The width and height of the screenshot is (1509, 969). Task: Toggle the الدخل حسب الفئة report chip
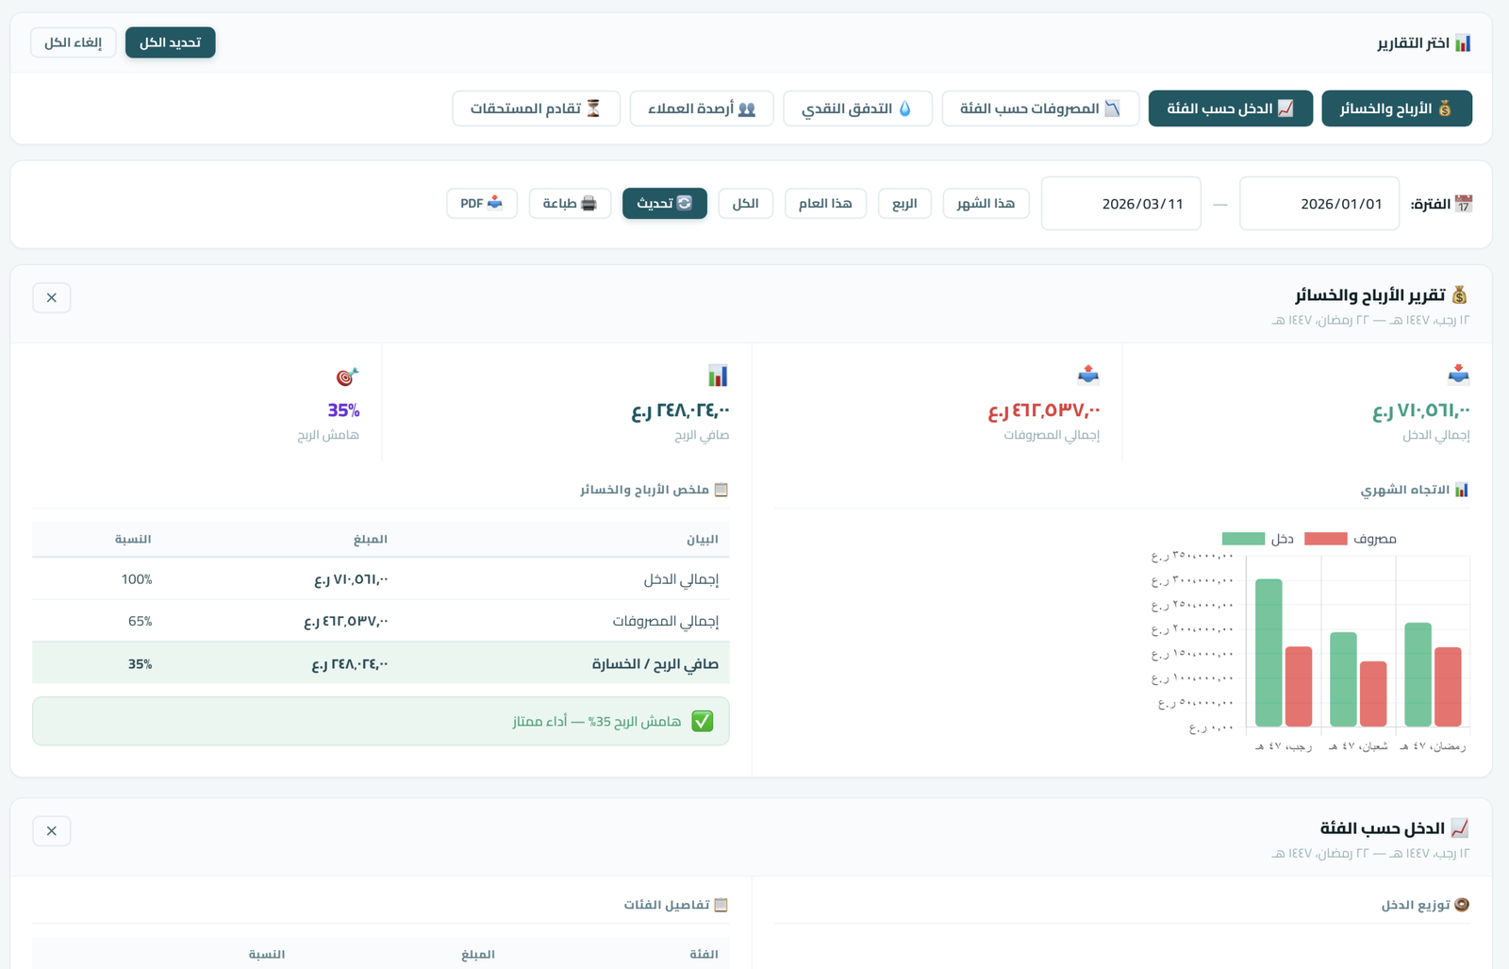(1230, 109)
